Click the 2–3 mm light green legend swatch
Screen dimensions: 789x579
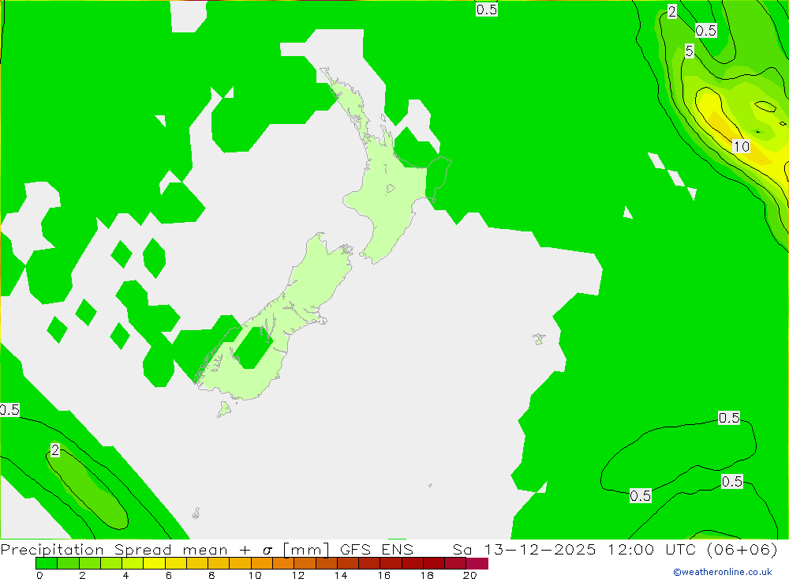[x=90, y=563]
